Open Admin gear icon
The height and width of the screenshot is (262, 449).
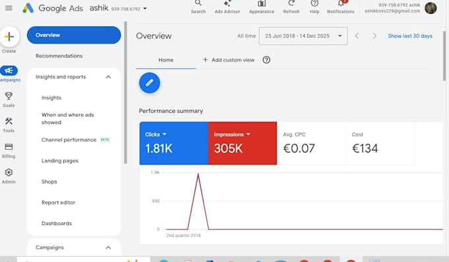coord(9,172)
